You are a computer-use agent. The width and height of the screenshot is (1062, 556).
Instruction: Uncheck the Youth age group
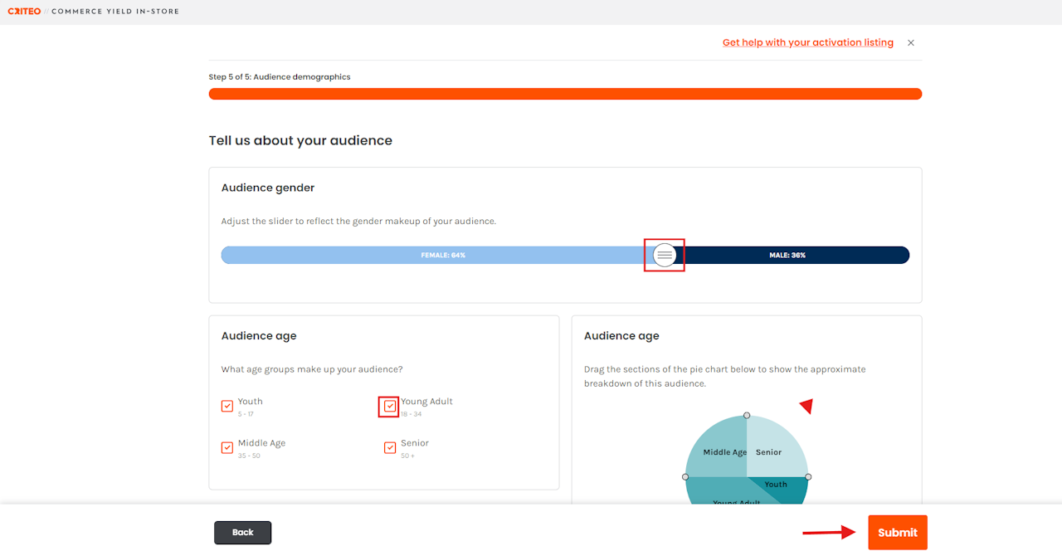click(x=227, y=406)
